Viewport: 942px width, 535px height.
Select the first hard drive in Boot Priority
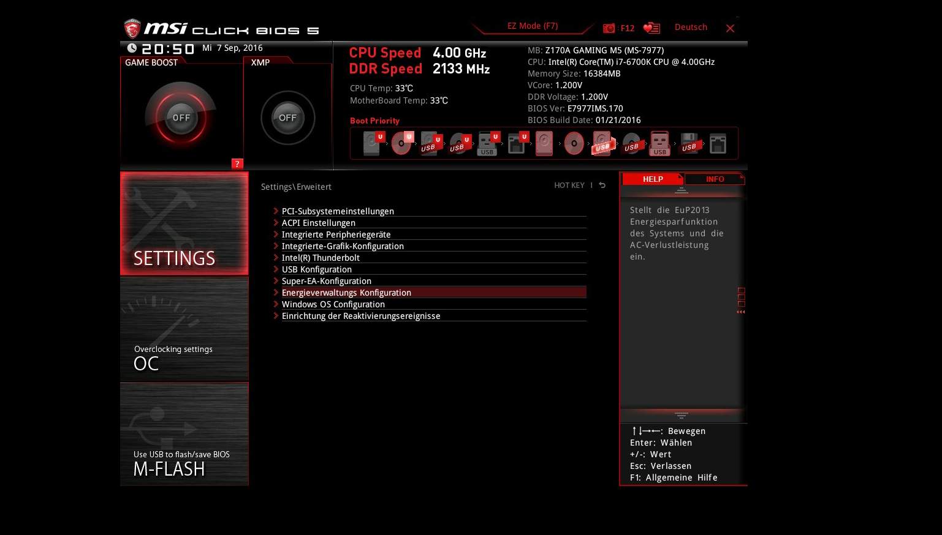[371, 143]
